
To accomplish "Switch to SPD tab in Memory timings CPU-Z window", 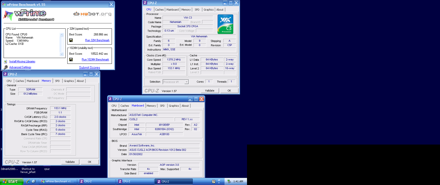I will pyautogui.click(x=57, y=81).
